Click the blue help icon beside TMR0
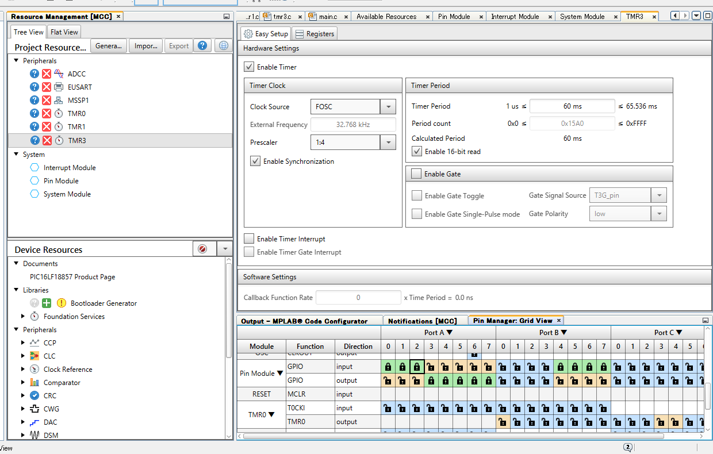Image resolution: width=713 pixels, height=454 pixels. click(34, 113)
